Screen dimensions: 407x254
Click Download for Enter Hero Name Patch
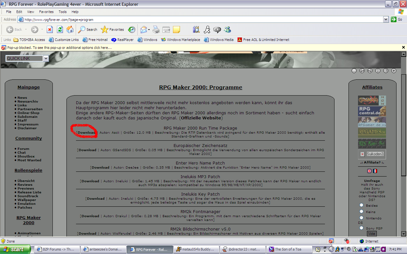100,168
